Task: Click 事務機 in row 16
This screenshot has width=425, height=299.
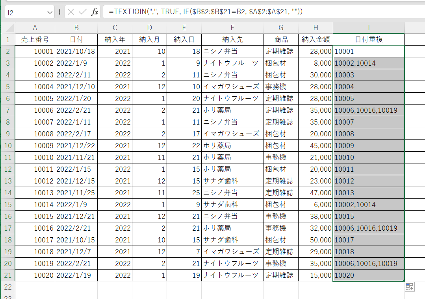Action: click(281, 216)
